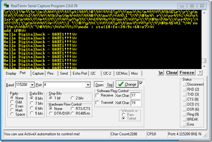The height and width of the screenshot is (142, 212).
Task: Click the Spy button
Action: pos(110,85)
